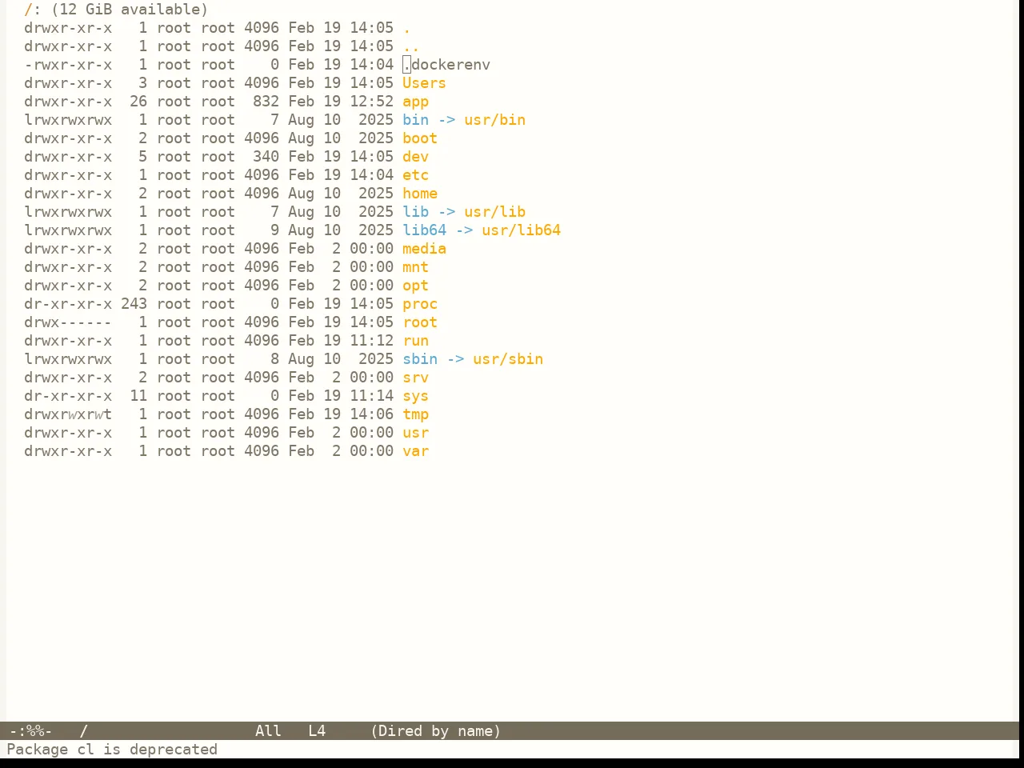Screen dimensions: 1024x768
Task: Open the sys directory
Action: tap(415, 396)
